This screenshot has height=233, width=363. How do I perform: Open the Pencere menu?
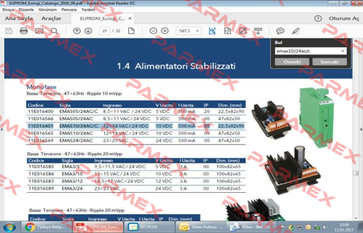(x=69, y=10)
